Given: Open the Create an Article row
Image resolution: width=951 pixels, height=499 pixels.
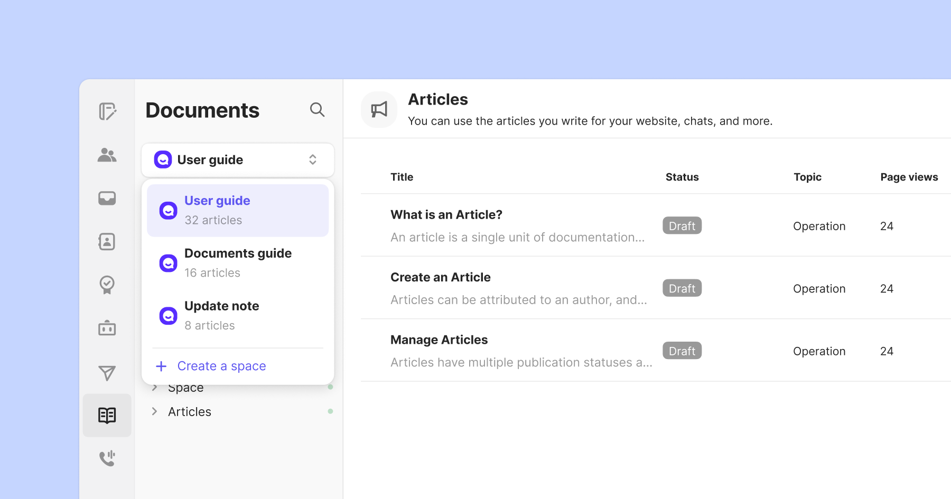Looking at the screenshot, I should pyautogui.click(x=656, y=288).
